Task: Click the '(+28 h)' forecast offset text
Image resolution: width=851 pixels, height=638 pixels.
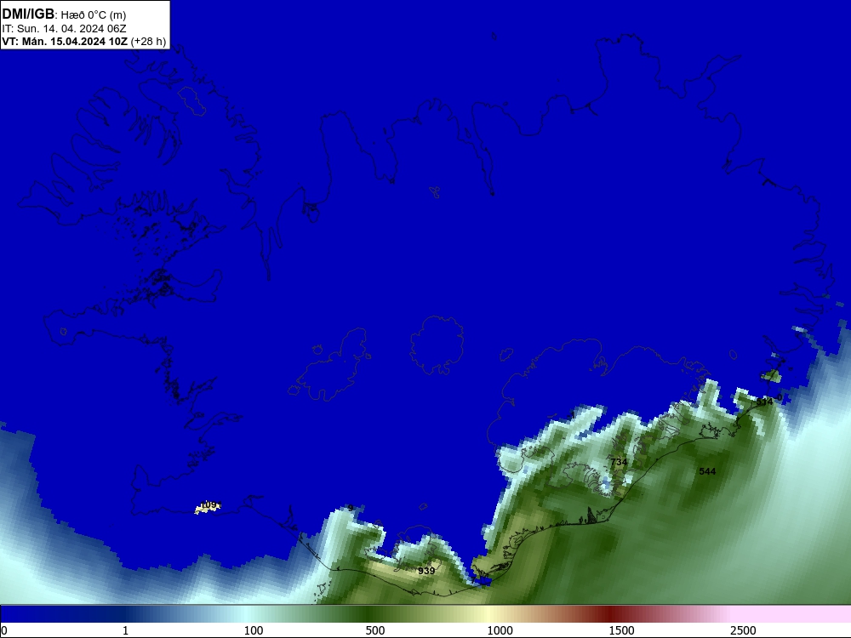Action: 148,41
